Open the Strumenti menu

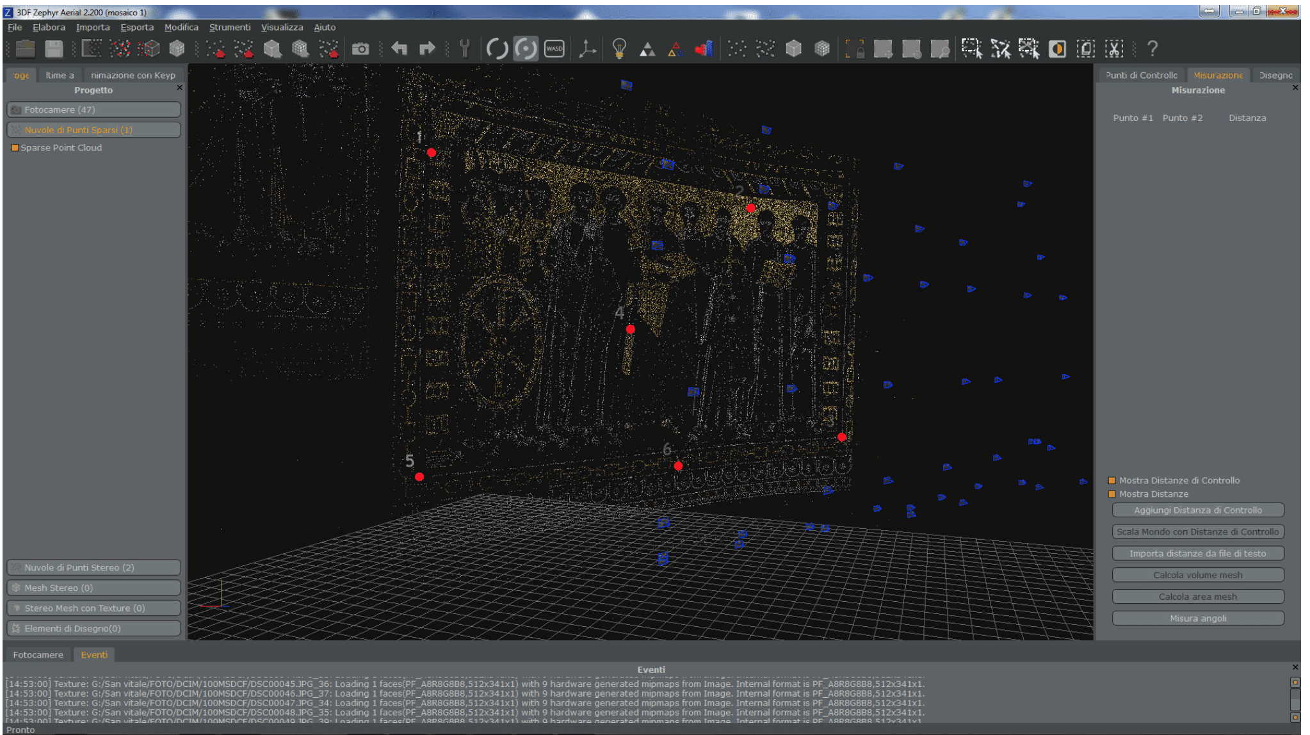pos(230,28)
